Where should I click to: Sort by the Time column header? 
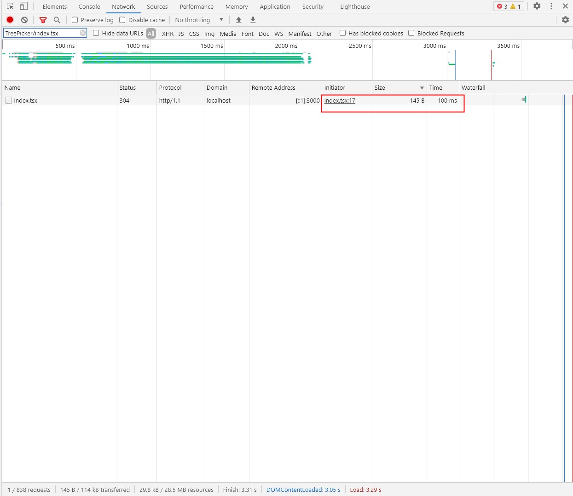pyautogui.click(x=443, y=87)
